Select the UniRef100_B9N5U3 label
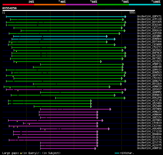 click(149, 73)
